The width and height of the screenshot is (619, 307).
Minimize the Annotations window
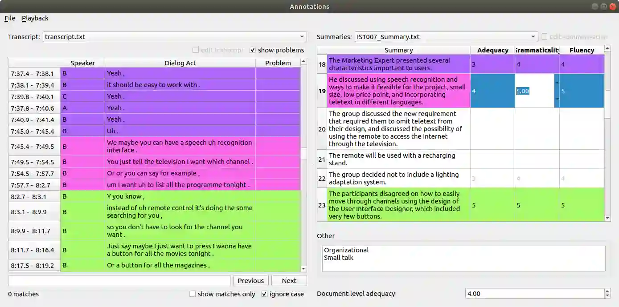(595, 6)
